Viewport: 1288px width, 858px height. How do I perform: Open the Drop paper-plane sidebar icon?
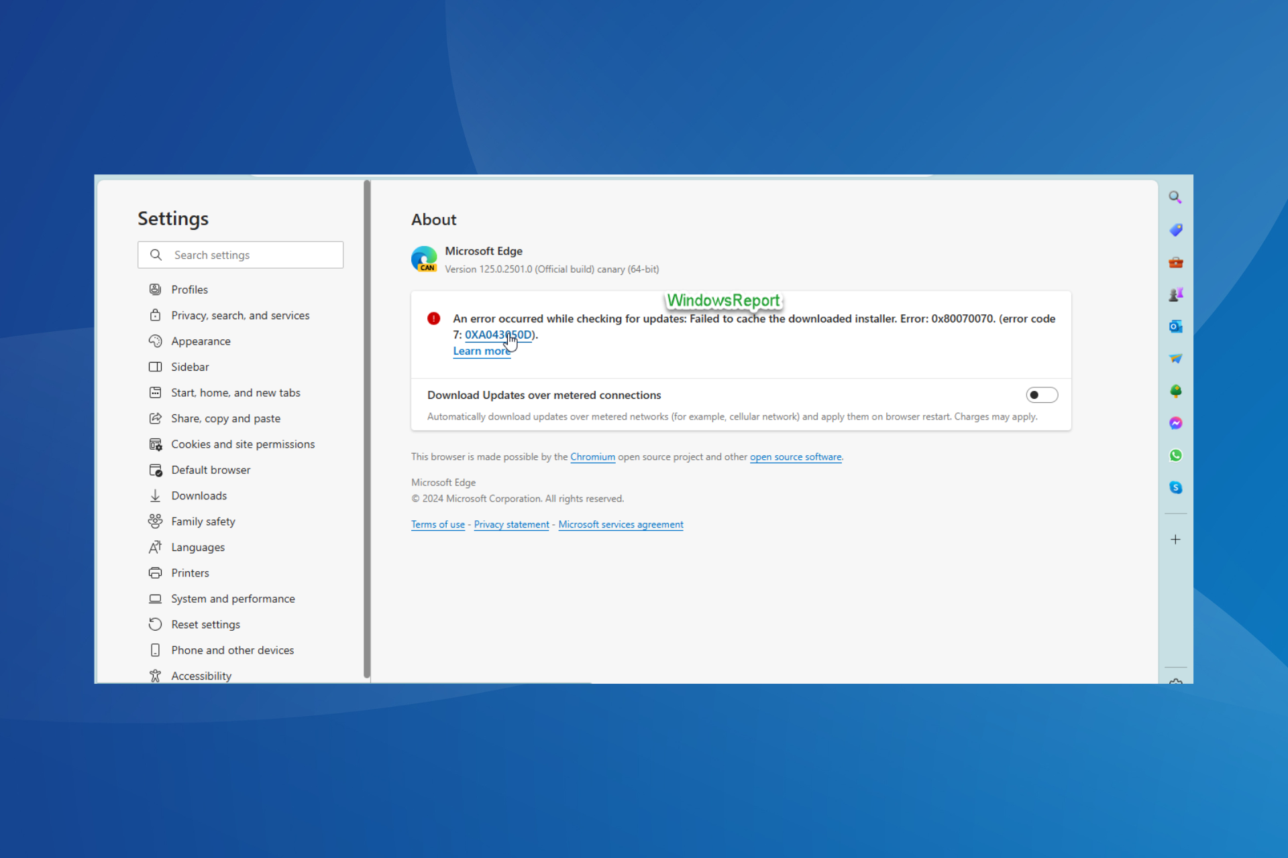(1175, 359)
